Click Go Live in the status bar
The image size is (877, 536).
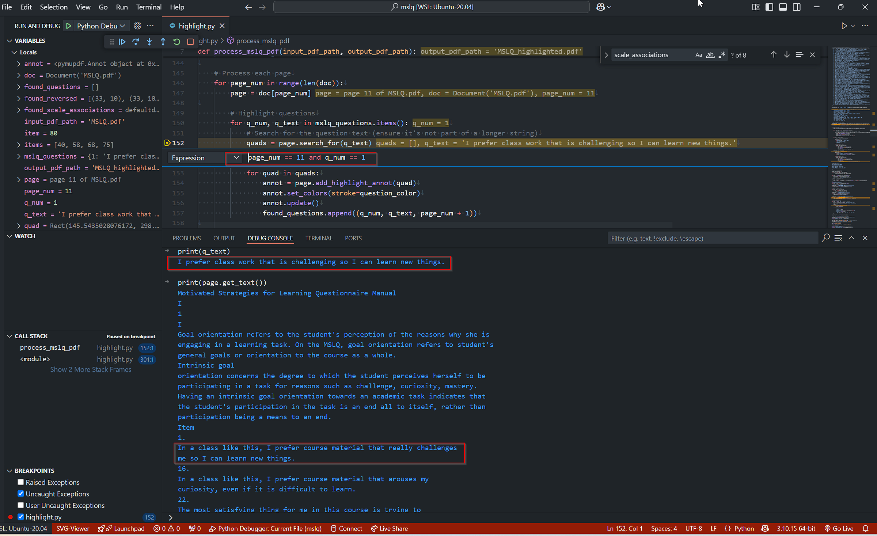[839, 529]
